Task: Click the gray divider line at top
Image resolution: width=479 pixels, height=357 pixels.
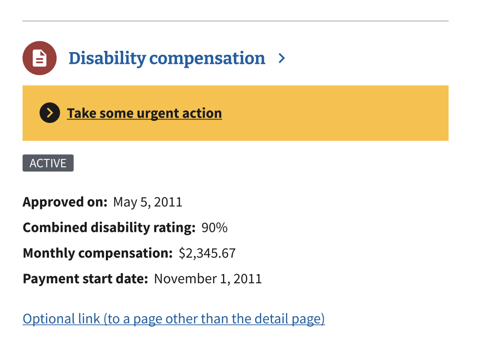Action: click(236, 21)
